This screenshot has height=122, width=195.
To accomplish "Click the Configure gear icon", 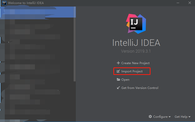I will (x=150, y=117).
